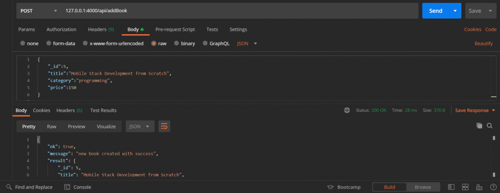Open the request Settings tab

tap(238, 29)
